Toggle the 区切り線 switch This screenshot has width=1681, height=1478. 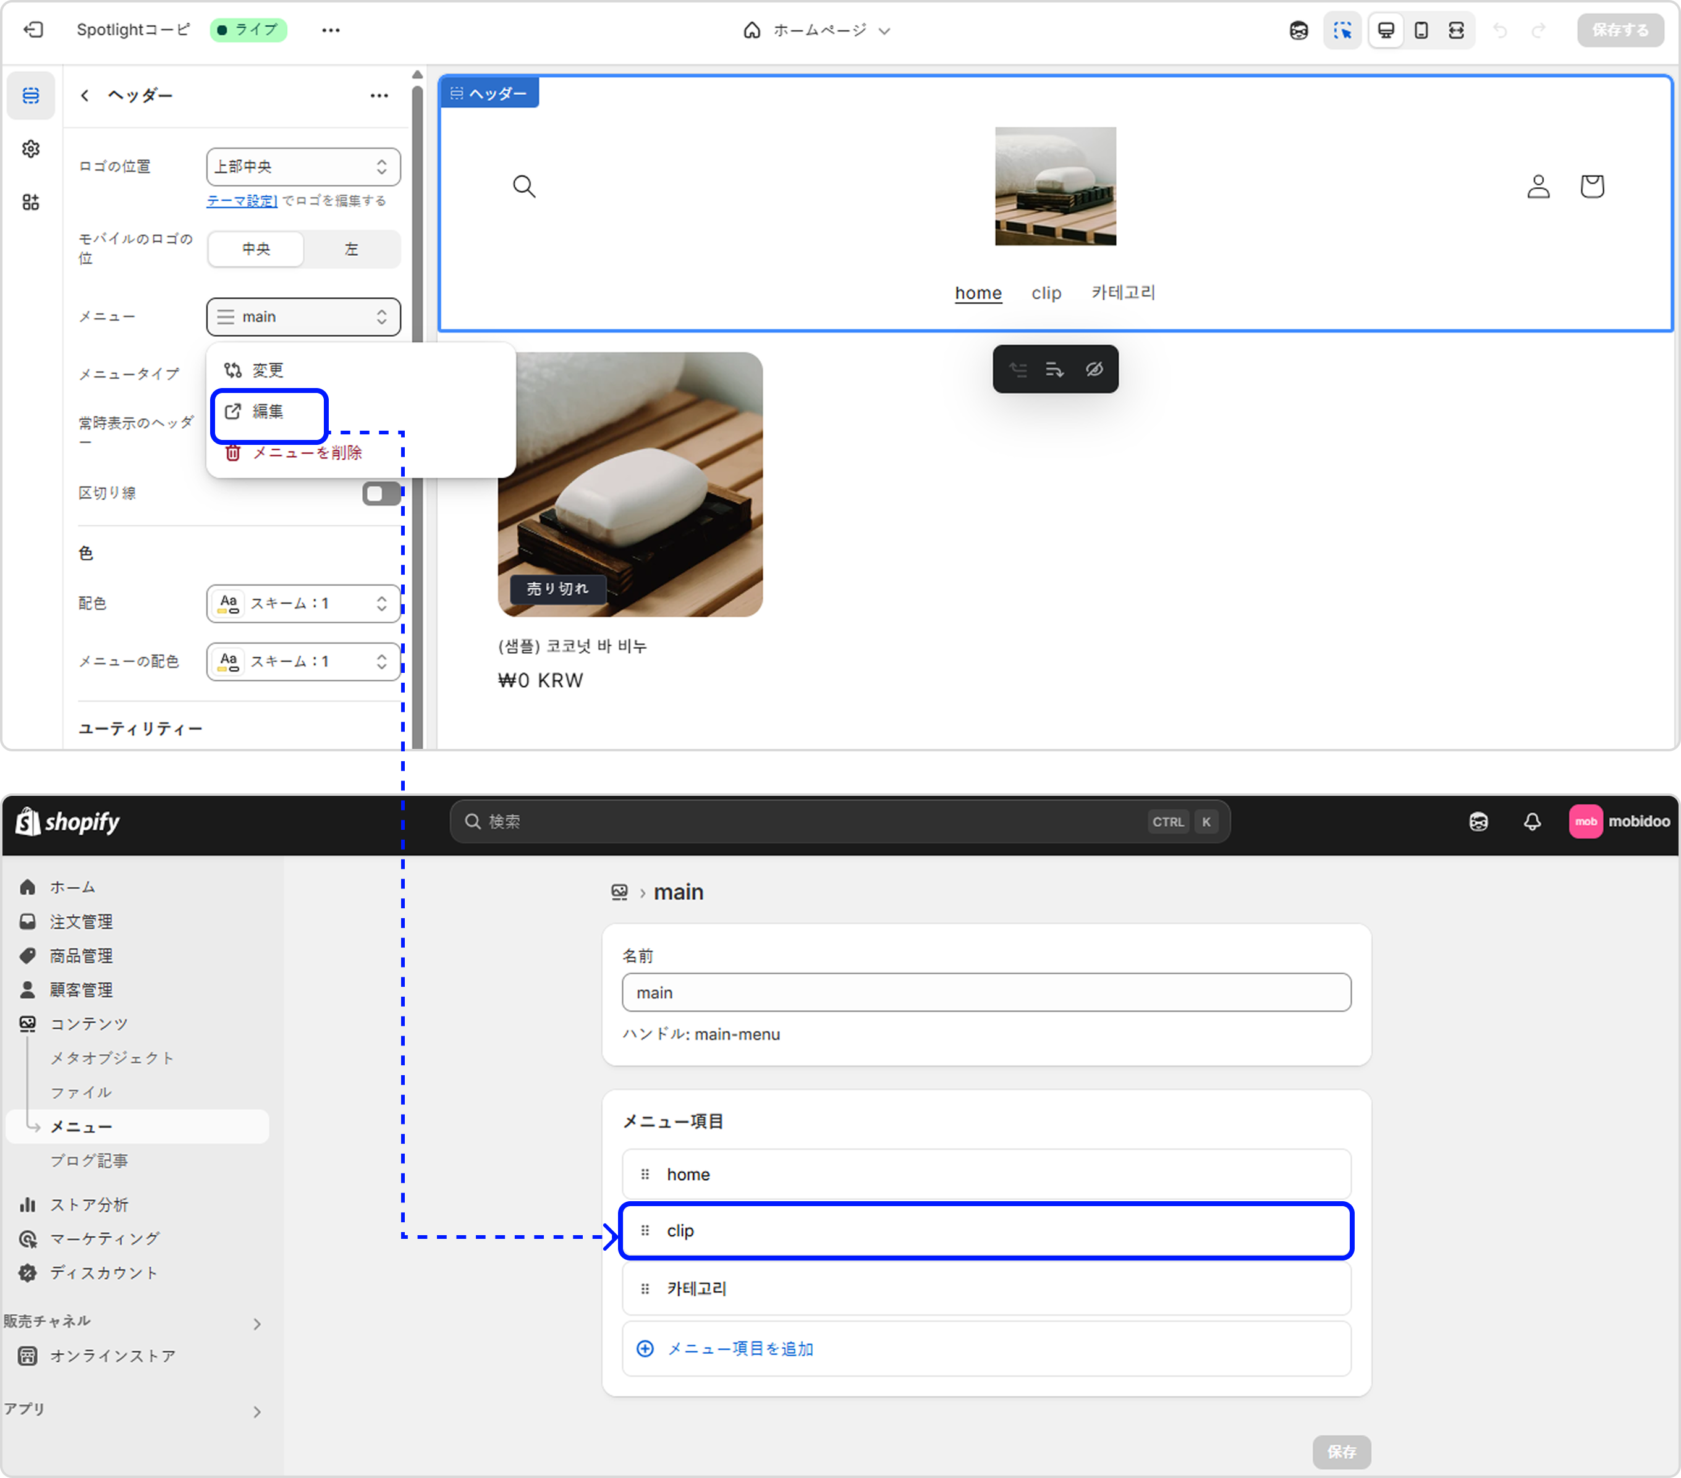click(381, 493)
